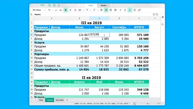Click the Май header cell
The width and height of the screenshot is (193, 109).
pyautogui.click(x=99, y=82)
